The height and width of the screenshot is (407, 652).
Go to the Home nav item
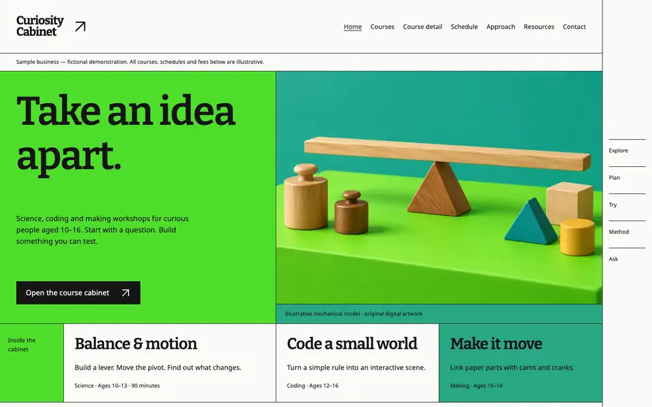(352, 26)
